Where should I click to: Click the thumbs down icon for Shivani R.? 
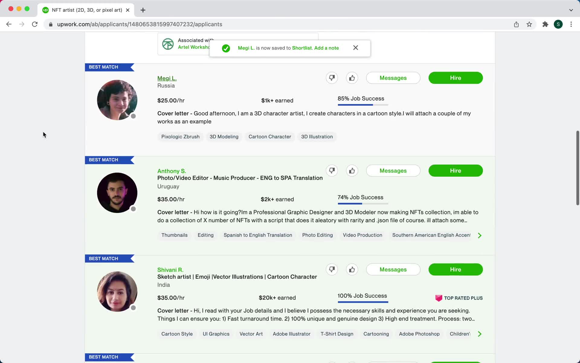[332, 269]
